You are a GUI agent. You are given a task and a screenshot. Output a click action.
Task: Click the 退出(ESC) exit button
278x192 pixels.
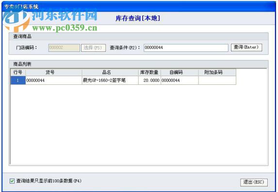(254, 182)
